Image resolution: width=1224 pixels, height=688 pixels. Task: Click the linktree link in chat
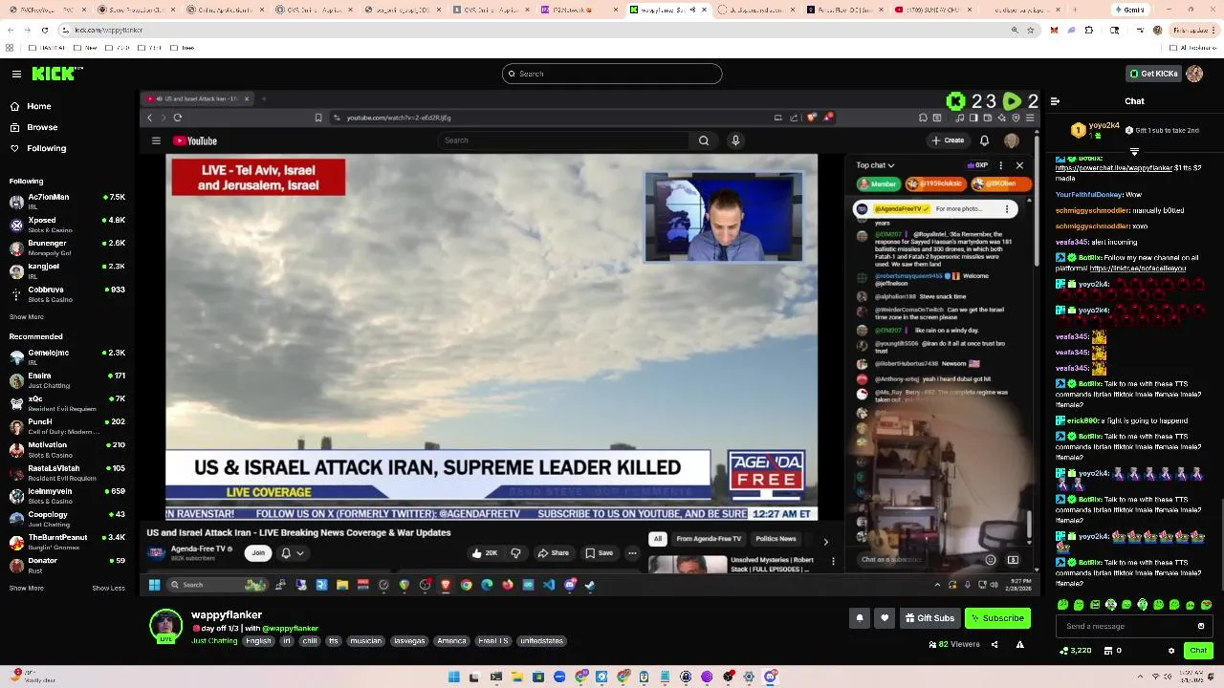[1138, 269]
